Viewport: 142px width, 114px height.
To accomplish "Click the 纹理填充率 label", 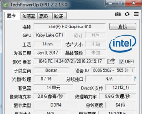I will [x=86, y=97].
